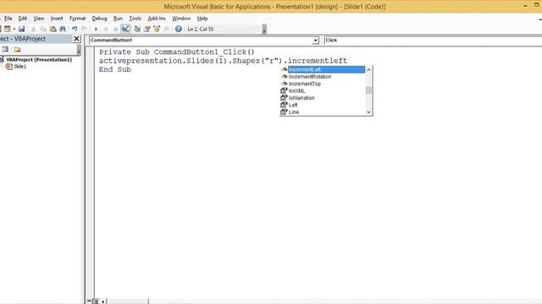
Task: Click the Insert UserForm toolbar icon
Action: click(8, 29)
